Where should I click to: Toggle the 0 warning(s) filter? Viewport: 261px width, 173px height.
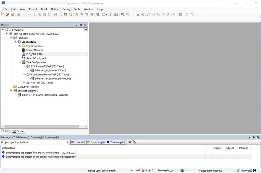(96, 142)
